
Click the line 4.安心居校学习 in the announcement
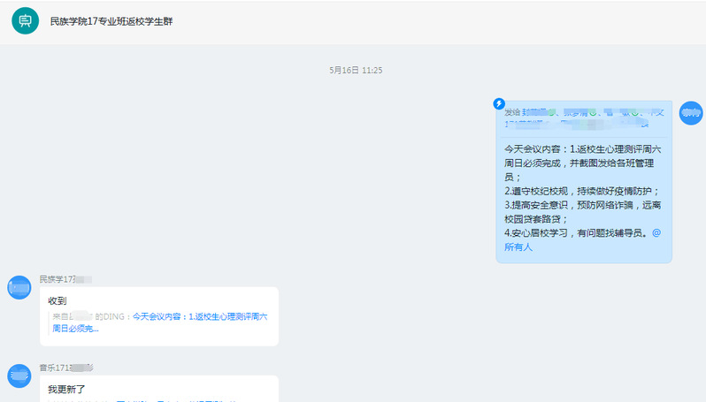pyautogui.click(x=577, y=233)
